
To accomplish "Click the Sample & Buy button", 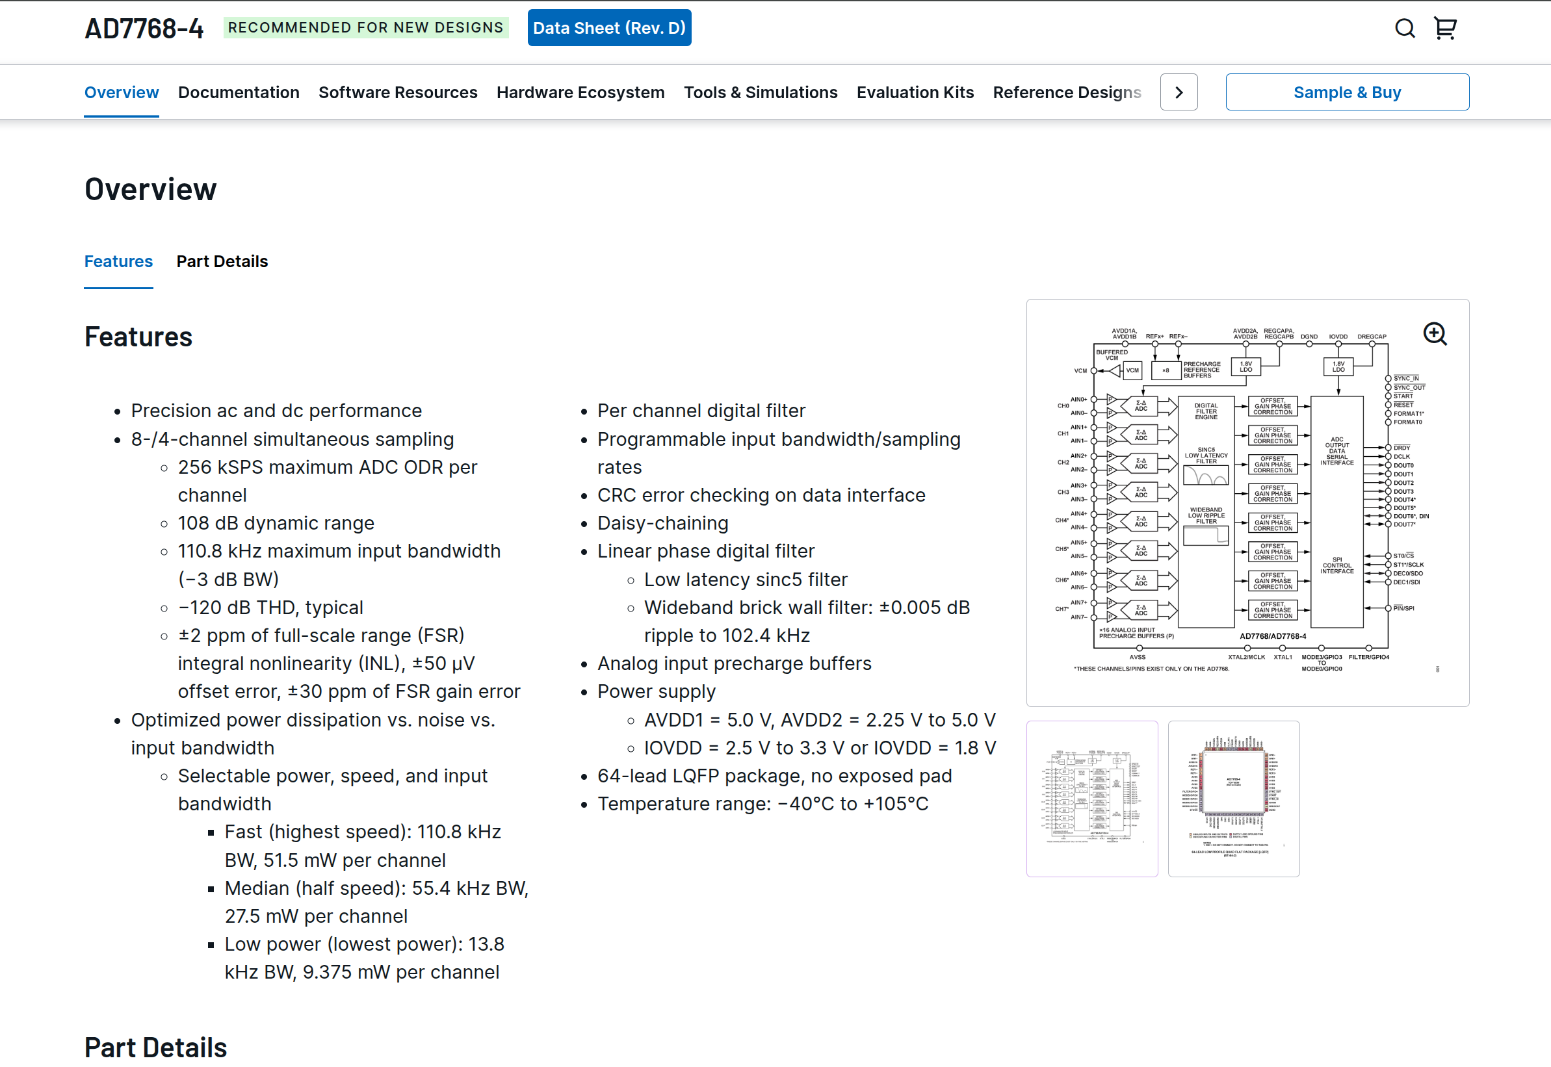I will pyautogui.click(x=1346, y=92).
